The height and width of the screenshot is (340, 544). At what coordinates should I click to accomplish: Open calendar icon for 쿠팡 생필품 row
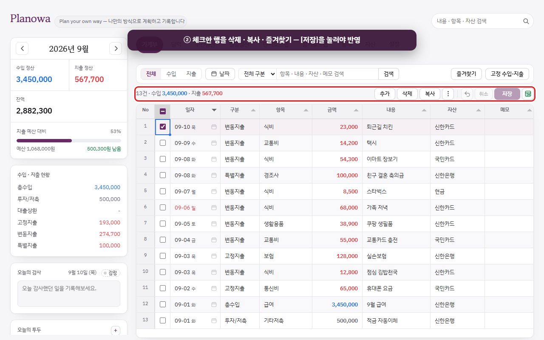click(x=214, y=224)
